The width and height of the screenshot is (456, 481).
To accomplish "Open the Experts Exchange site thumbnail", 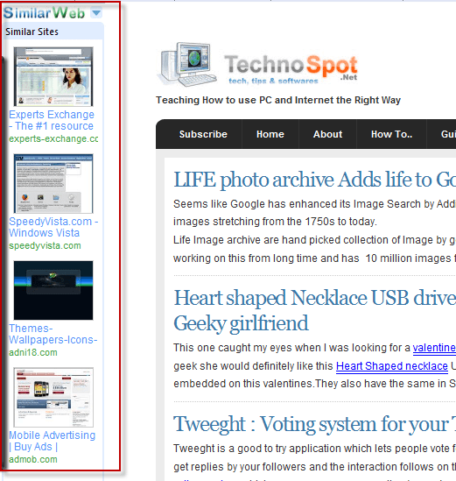I will (x=53, y=76).
